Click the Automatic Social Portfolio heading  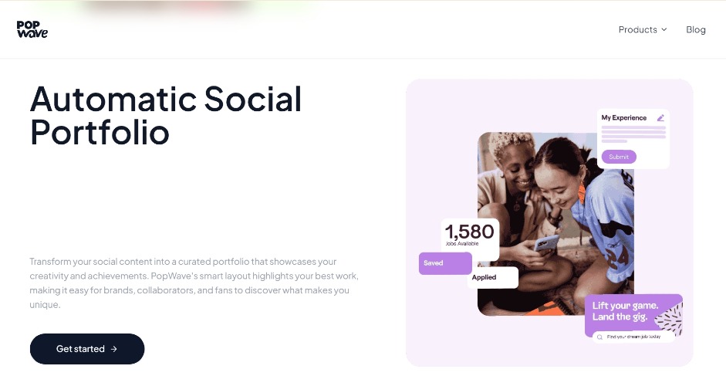coord(166,115)
